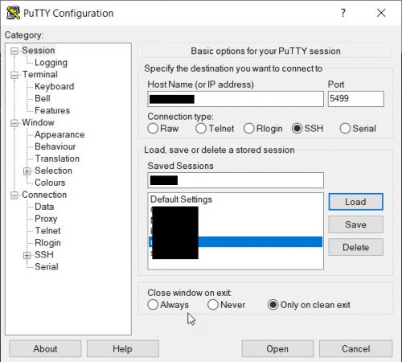The height and width of the screenshot is (362, 402).
Task: Collapse the Session tree node
Action: coord(14,51)
